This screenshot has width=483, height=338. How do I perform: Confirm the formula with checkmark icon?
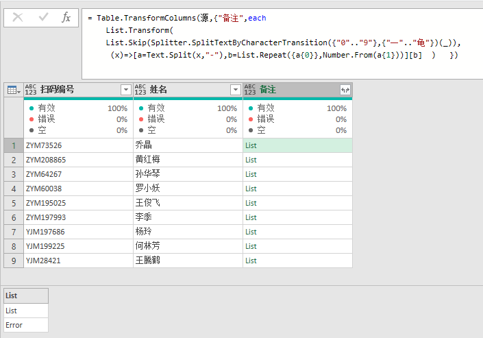tap(43, 17)
